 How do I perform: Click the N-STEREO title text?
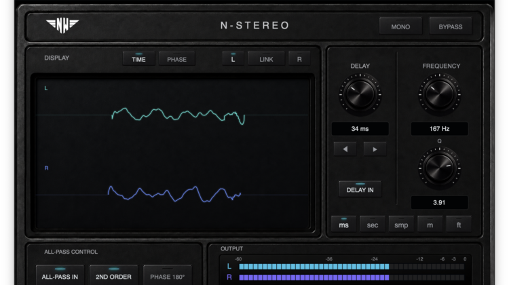[254, 25]
